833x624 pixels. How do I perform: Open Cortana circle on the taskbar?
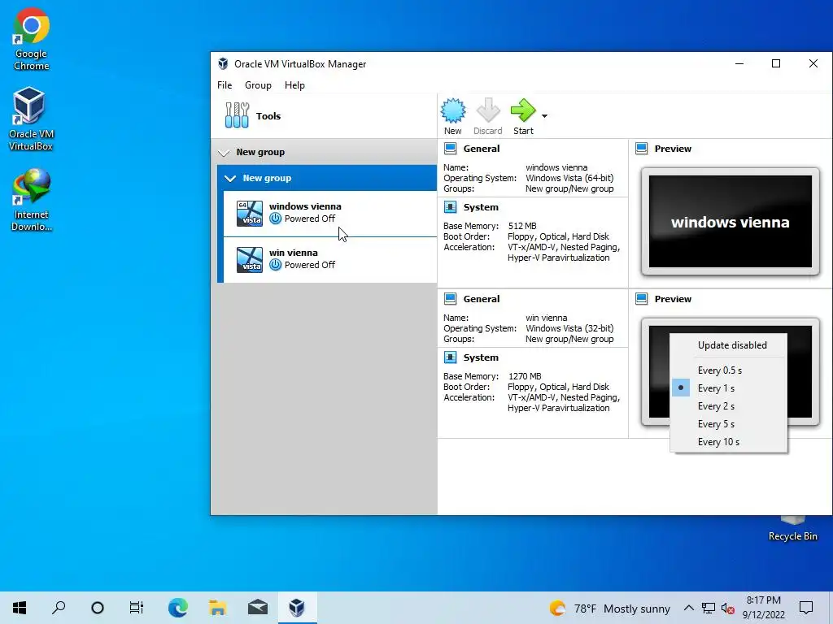tap(98, 608)
